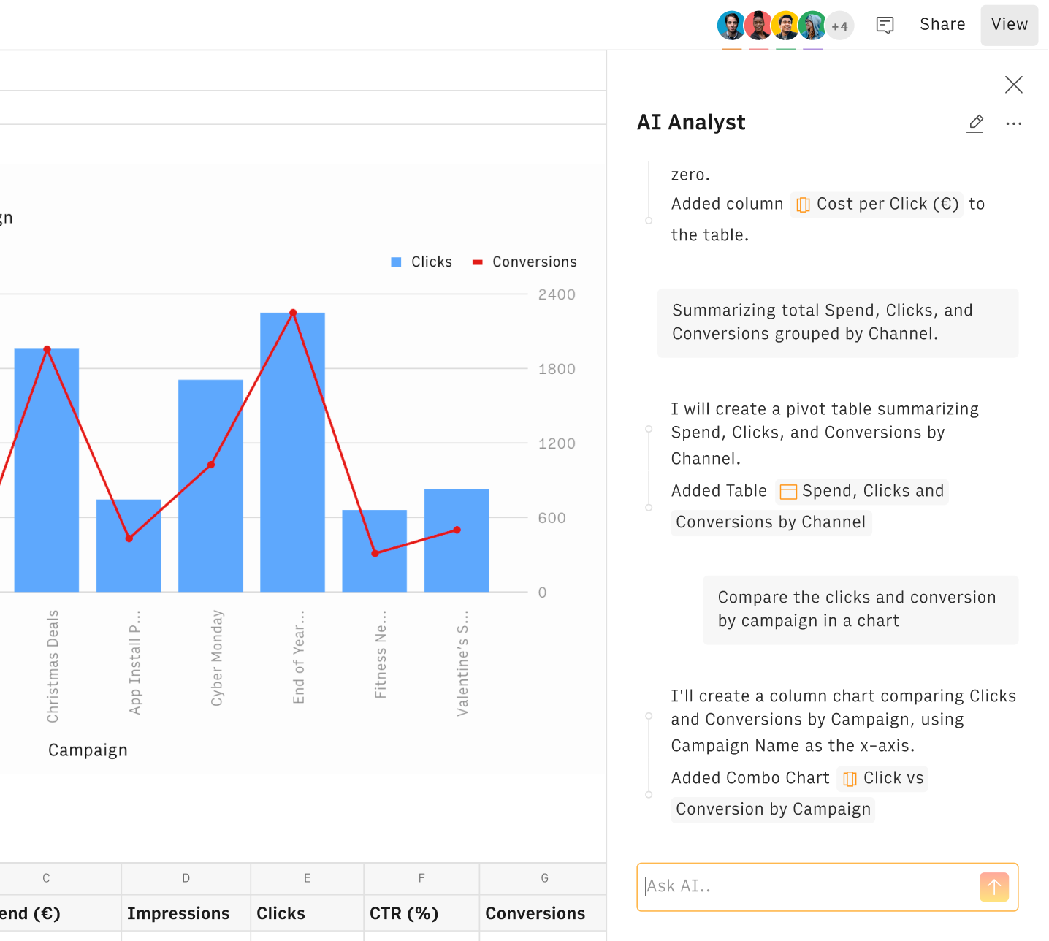Open the Click vs Conversion combo chart link
The height and width of the screenshot is (941, 1049).
tap(883, 779)
